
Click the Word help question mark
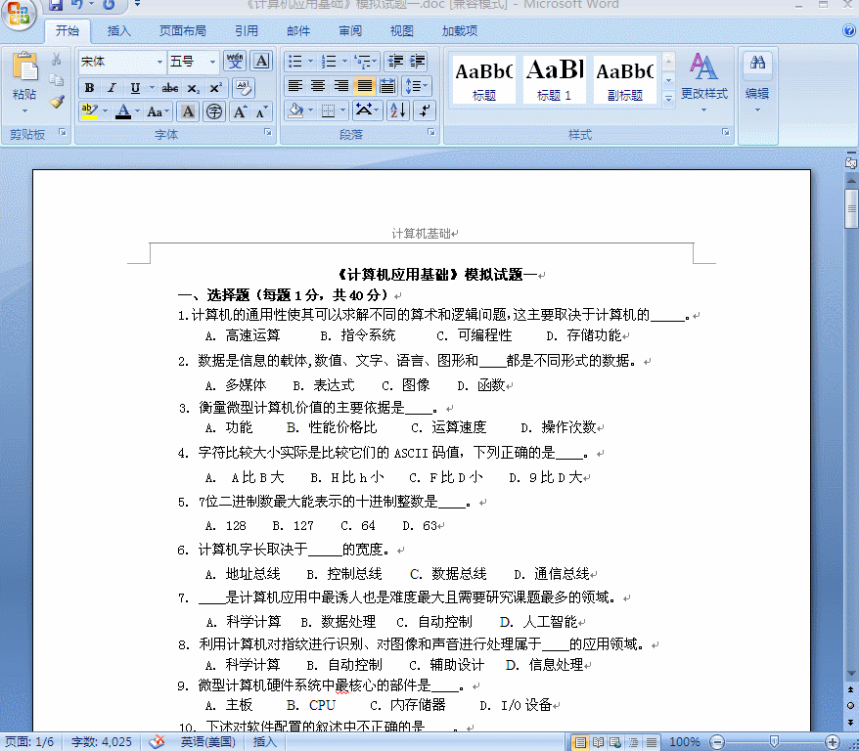tap(849, 30)
